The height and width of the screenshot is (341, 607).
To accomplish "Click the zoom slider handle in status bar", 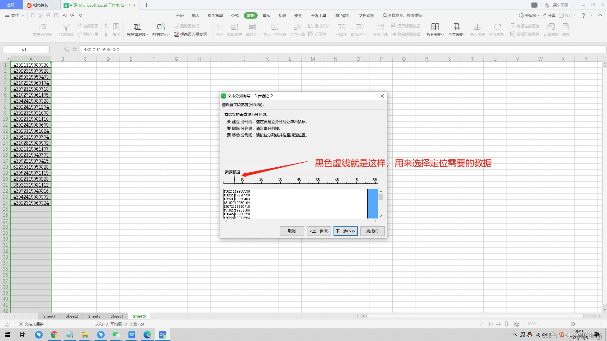I will pyautogui.click(x=573, y=324).
